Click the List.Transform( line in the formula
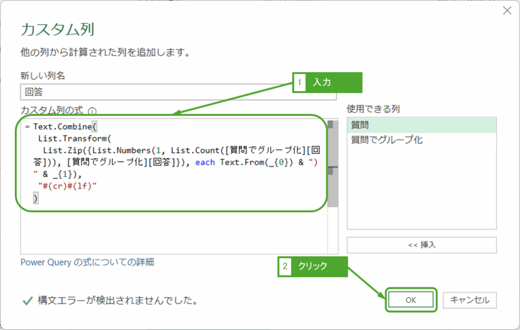Image resolution: width=520 pixels, height=330 pixels. tap(74, 138)
